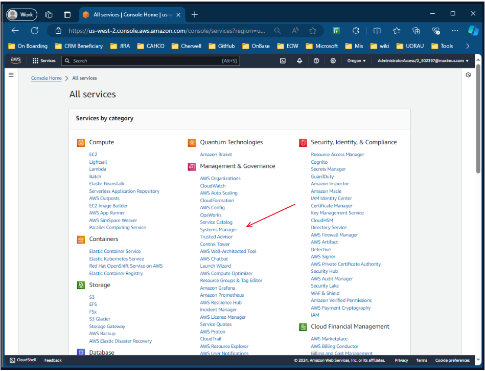Click the AWS console search box
The height and width of the screenshot is (371, 485).
click(x=151, y=60)
